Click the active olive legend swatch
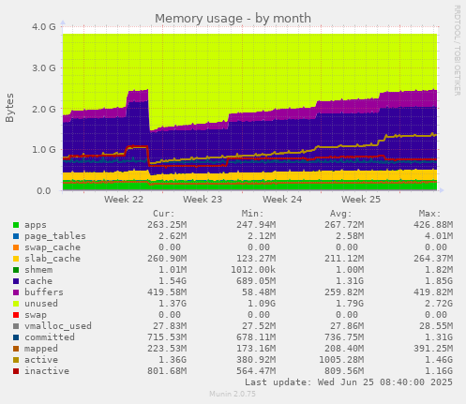Image resolution: width=466 pixels, height=404 pixels. pos(16,360)
